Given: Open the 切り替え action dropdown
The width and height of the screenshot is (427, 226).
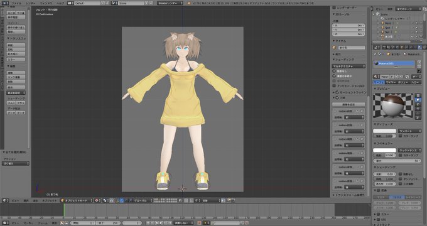Looking at the screenshot, I should click(x=16, y=163).
